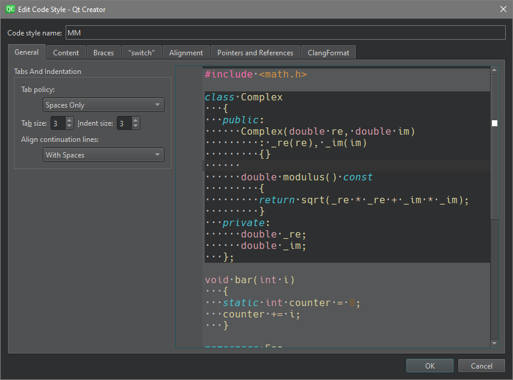
Task: Open the "switch" tab
Action: click(x=141, y=53)
